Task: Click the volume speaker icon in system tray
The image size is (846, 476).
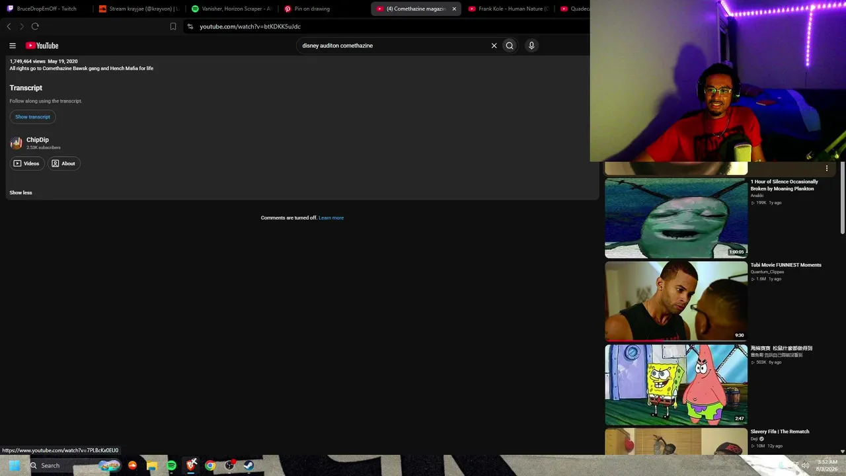Action: [x=805, y=465]
